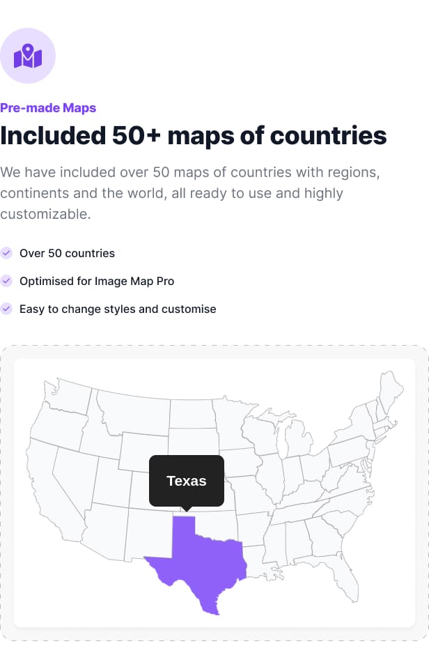Image resolution: width=429 pixels, height=669 pixels.
Task: Click the "Over 50 countries" text
Action: (x=67, y=253)
